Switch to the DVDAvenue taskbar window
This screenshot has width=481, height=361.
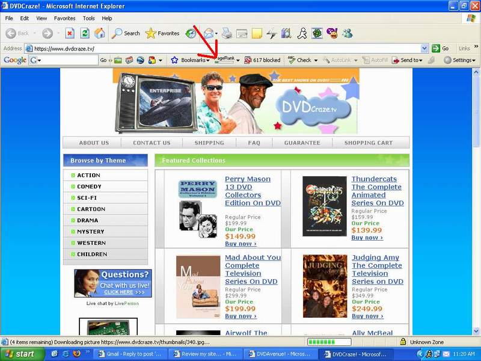280,354
